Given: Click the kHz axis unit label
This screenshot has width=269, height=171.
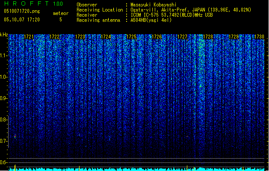Looking at the screenshot, I should point(4,35).
